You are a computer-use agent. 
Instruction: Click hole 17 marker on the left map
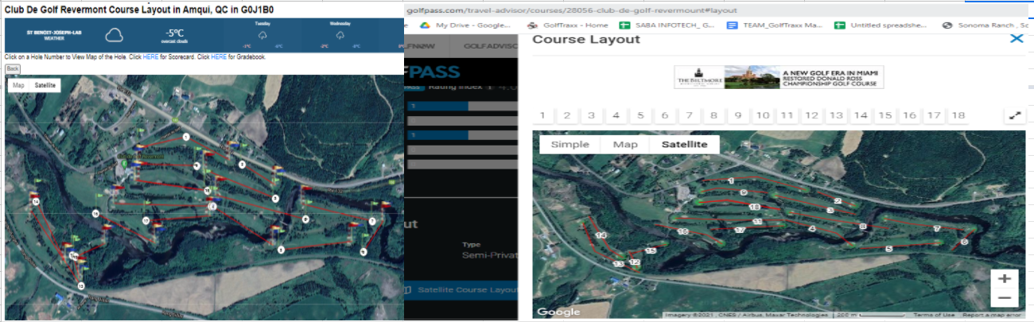(146, 220)
